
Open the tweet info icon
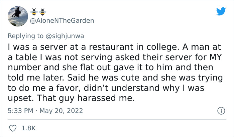click(221, 110)
